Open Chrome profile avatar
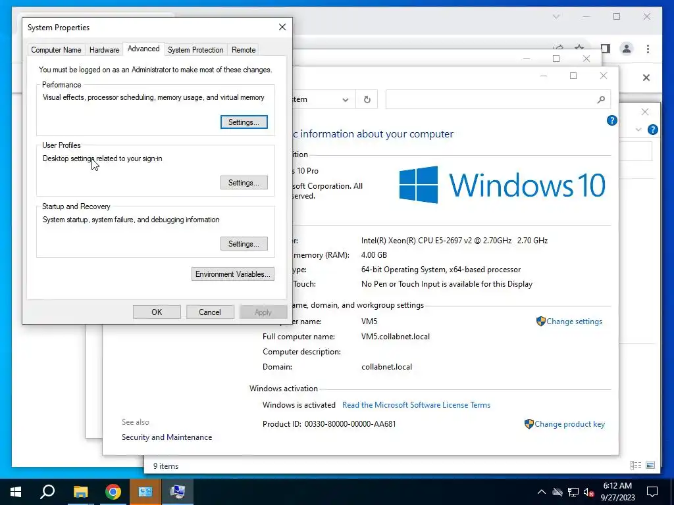Image resolution: width=674 pixels, height=505 pixels. pyautogui.click(x=627, y=49)
